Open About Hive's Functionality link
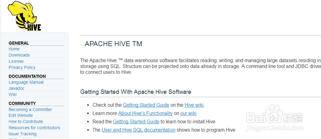This screenshot has width=321, height=139. (145, 113)
